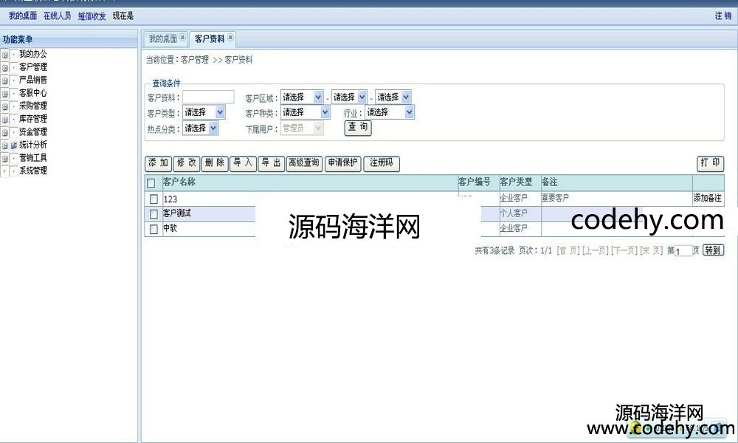
Task: Click the 添加 button
Action: (158, 163)
